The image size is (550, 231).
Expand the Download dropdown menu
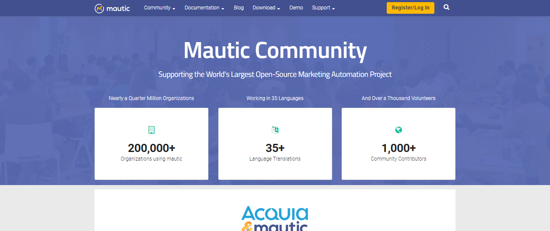[x=266, y=8]
